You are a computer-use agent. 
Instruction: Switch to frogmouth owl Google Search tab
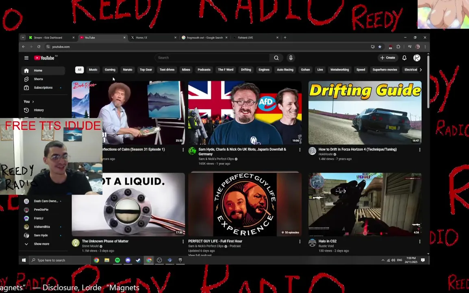(204, 37)
